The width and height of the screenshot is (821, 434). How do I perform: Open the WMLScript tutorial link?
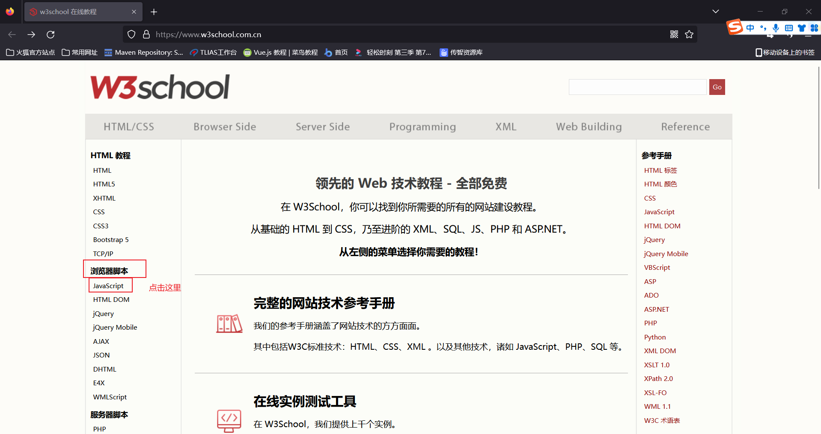point(110,397)
